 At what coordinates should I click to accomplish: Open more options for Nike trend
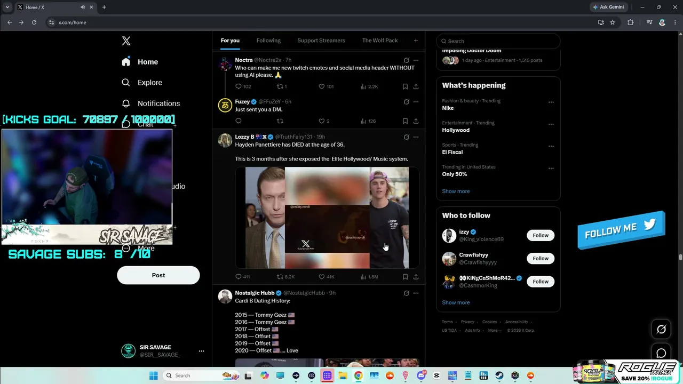pyautogui.click(x=551, y=102)
